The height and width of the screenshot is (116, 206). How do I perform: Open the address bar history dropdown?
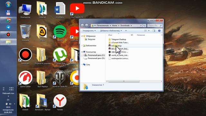pyautogui.click(x=141, y=25)
